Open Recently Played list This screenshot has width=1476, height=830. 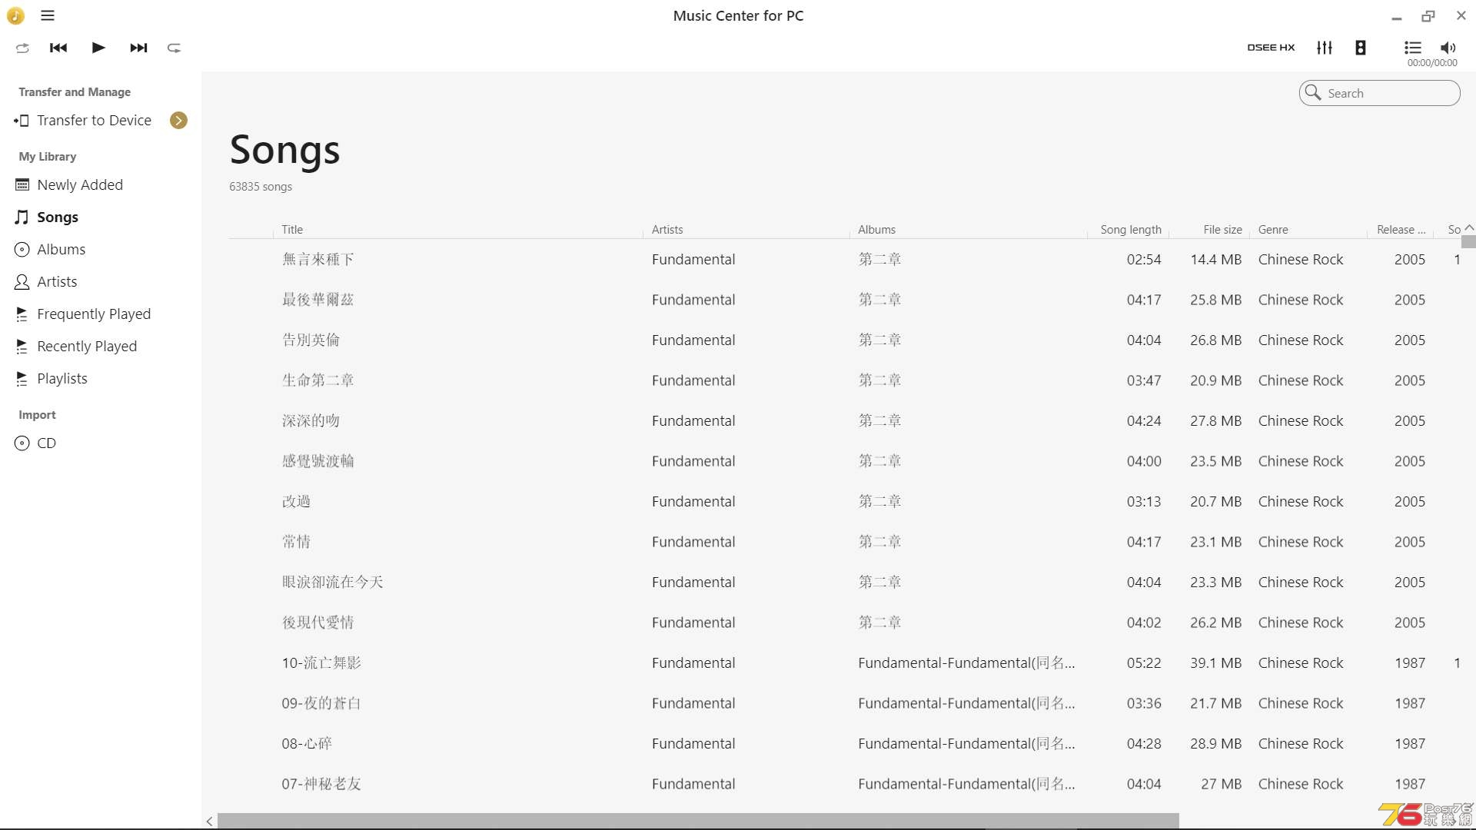click(x=87, y=347)
